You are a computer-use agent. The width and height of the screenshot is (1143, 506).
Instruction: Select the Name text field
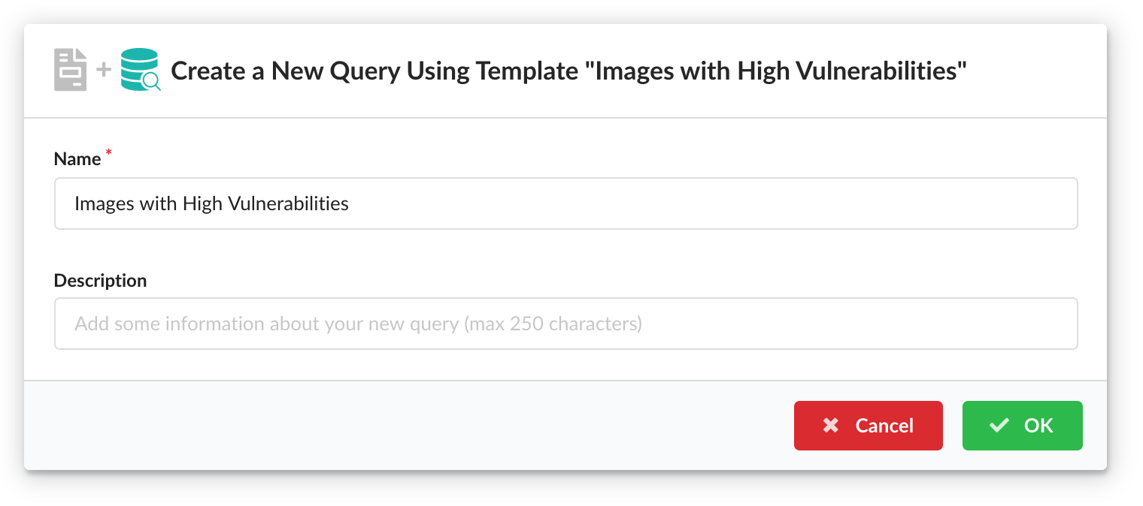(565, 203)
